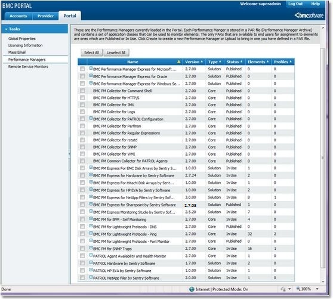Screen dimensions: 333x300
Task: Expand BMC PM Express for Sharepoint row
Action: 91,204
